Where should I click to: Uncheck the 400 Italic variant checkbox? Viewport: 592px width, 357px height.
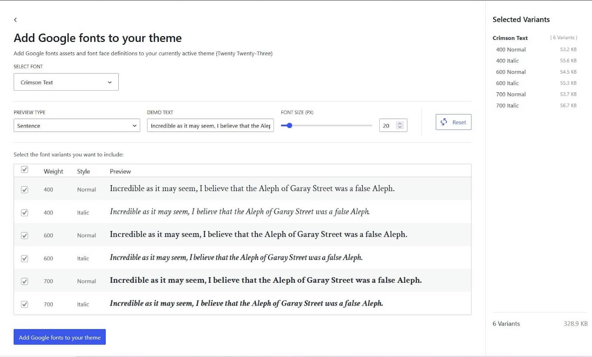(24, 212)
